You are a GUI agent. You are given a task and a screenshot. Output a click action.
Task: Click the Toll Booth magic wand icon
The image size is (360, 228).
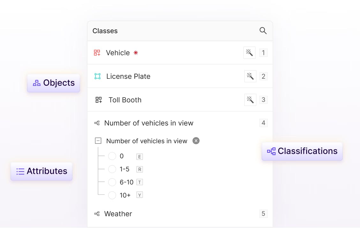(250, 100)
